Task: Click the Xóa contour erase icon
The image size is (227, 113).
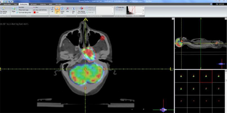Action: tap(68, 10)
